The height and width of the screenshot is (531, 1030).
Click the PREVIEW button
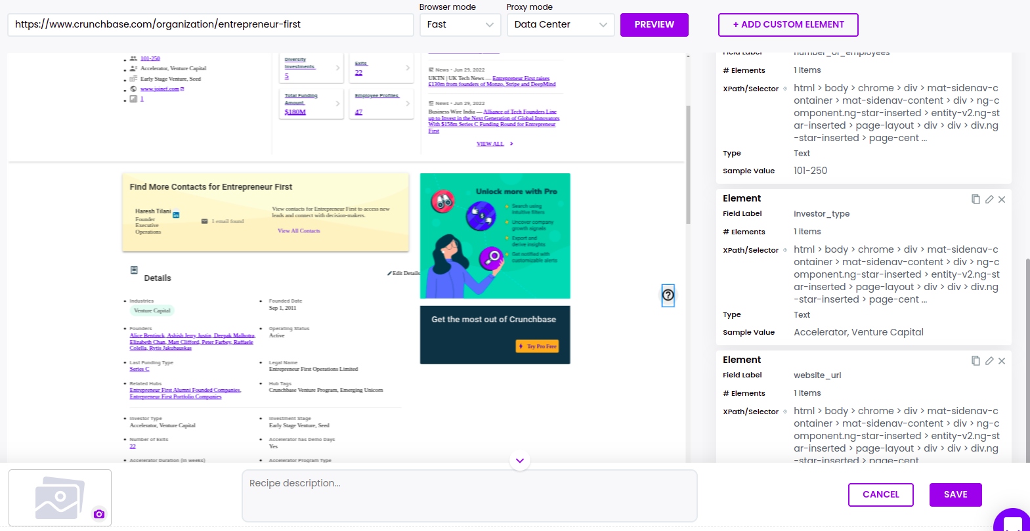click(x=654, y=25)
